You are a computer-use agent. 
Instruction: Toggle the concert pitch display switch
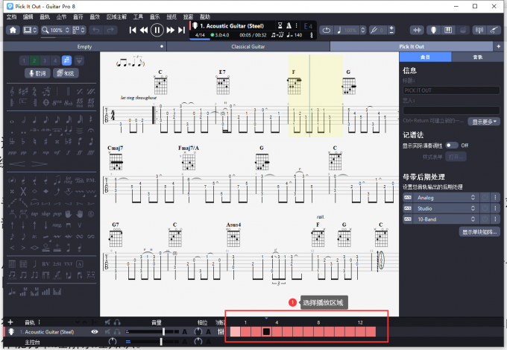[x=451, y=145]
